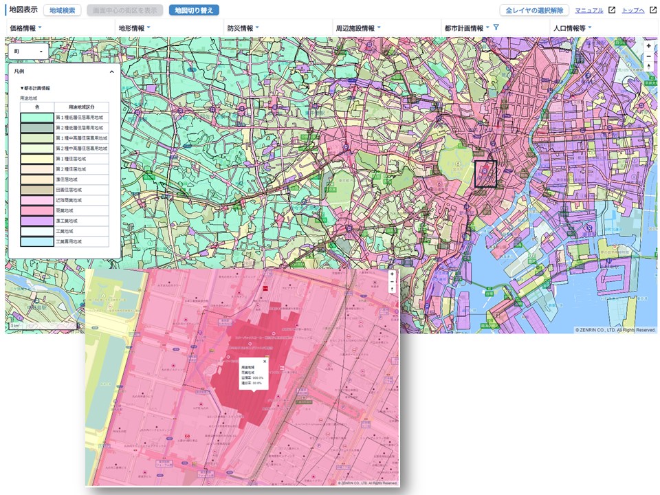This screenshot has width=660, height=495.
Task: Close the 用途地域 info popup
Action: (265, 361)
